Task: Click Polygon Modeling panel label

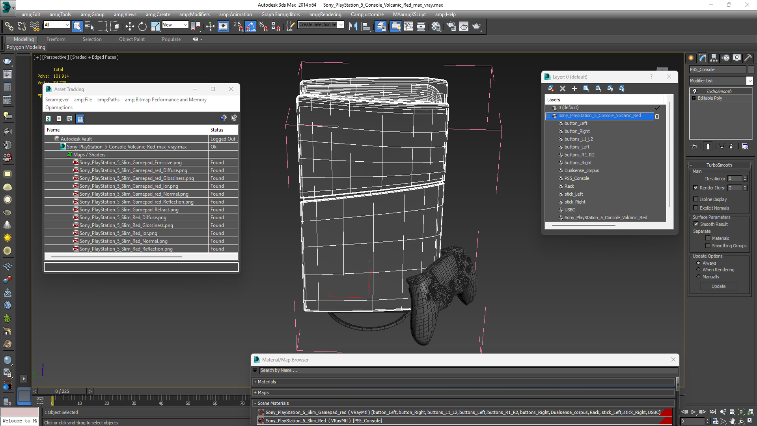Action: pyautogui.click(x=26, y=47)
